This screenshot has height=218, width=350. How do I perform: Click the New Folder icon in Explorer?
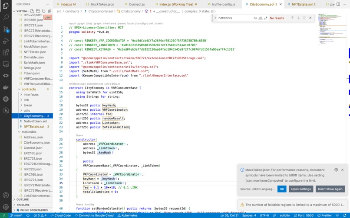click(38, 11)
